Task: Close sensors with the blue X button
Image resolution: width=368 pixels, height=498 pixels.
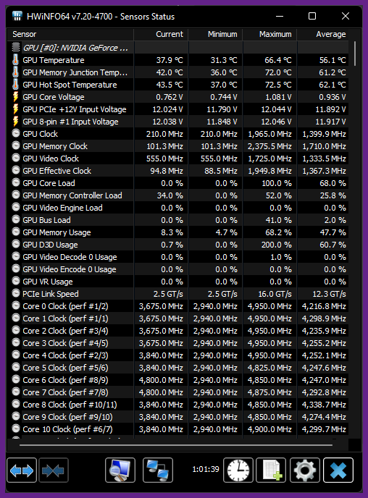Action: pyautogui.click(x=338, y=470)
